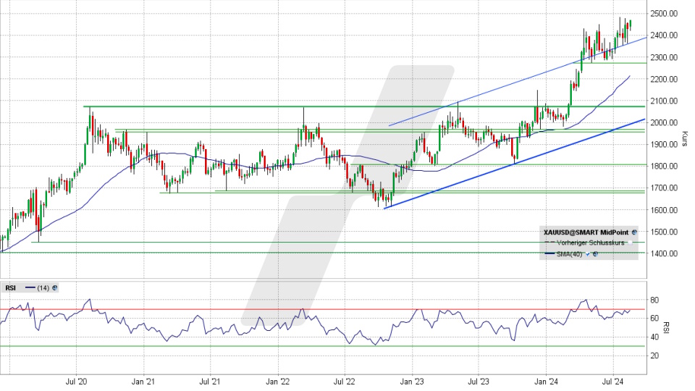Click the 80 RSI axis value
Viewport: 695px width, 391px height.
point(654,300)
